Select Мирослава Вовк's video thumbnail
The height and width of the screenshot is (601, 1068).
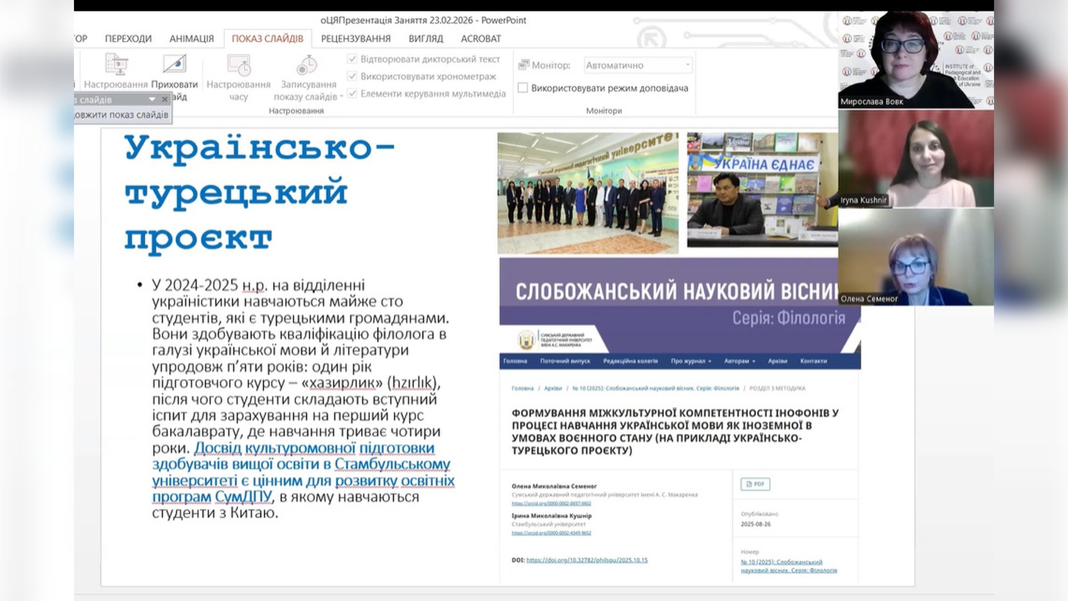click(x=915, y=60)
